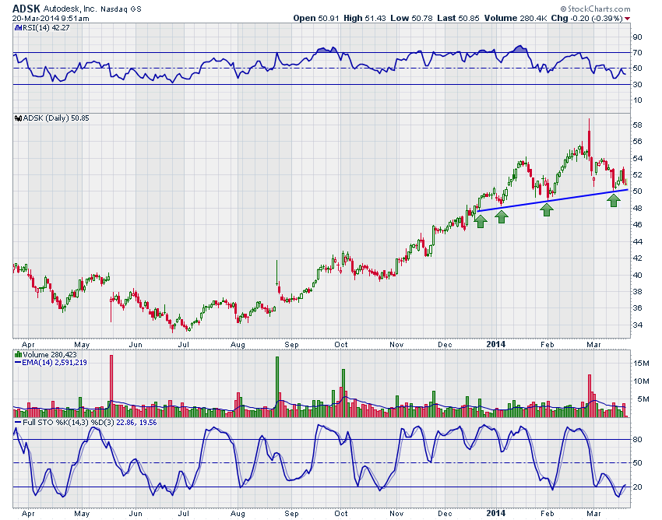Click the 44 price axis label
662x520 pixels.
coord(637,242)
